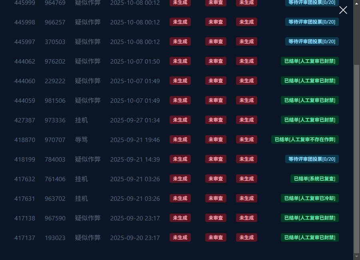
Task: Click last 未生成 badge in row 444059
Action: tap(246, 100)
